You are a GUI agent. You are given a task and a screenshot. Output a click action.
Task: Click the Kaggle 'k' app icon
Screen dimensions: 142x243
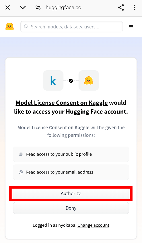pos(53,81)
